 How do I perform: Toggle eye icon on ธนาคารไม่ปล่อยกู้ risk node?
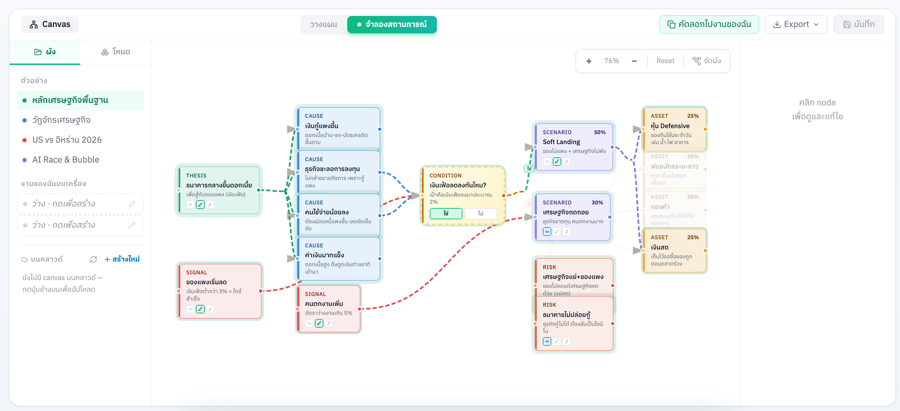(x=547, y=341)
